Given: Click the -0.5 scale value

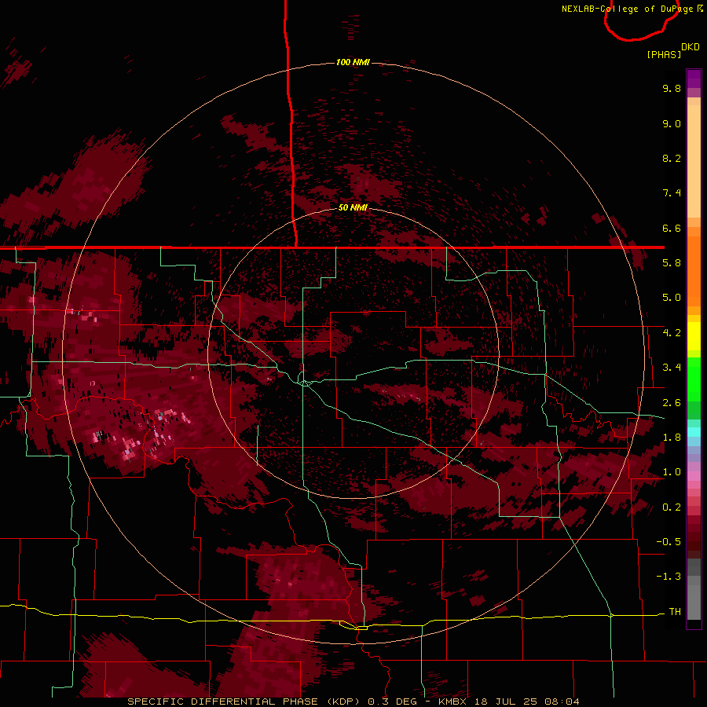Looking at the screenshot, I should (x=669, y=542).
